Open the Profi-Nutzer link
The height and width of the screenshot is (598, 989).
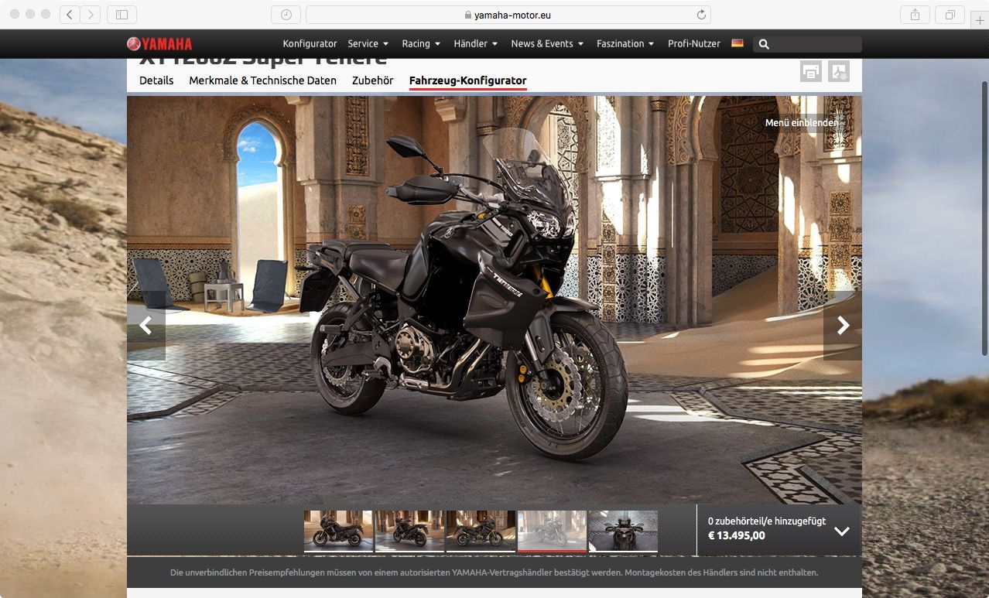tap(693, 44)
